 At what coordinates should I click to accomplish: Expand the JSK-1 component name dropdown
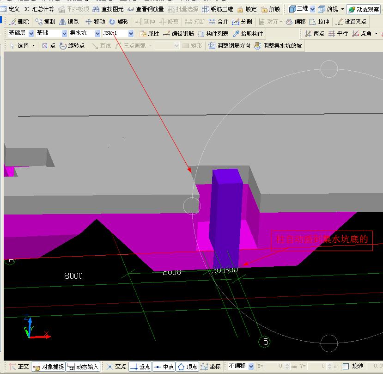(131, 33)
